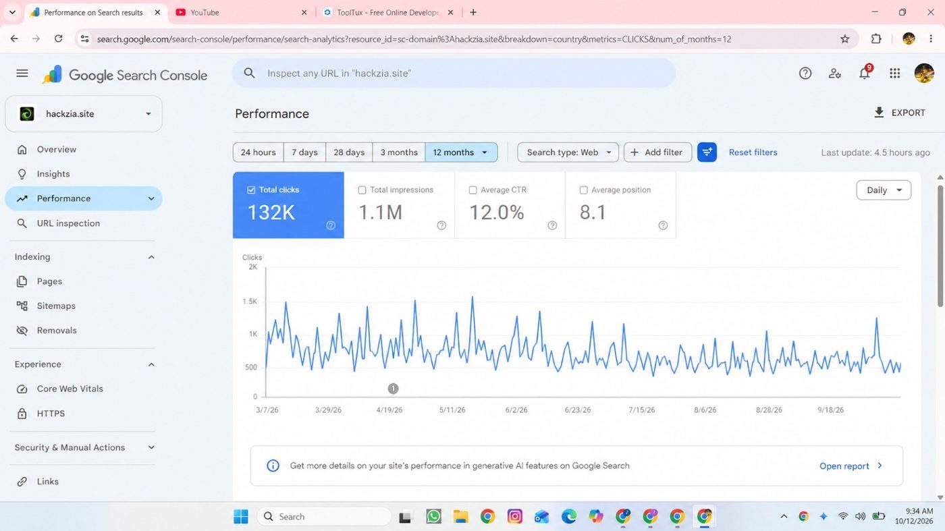Click the Reset filters link
The image size is (945, 531).
point(753,152)
